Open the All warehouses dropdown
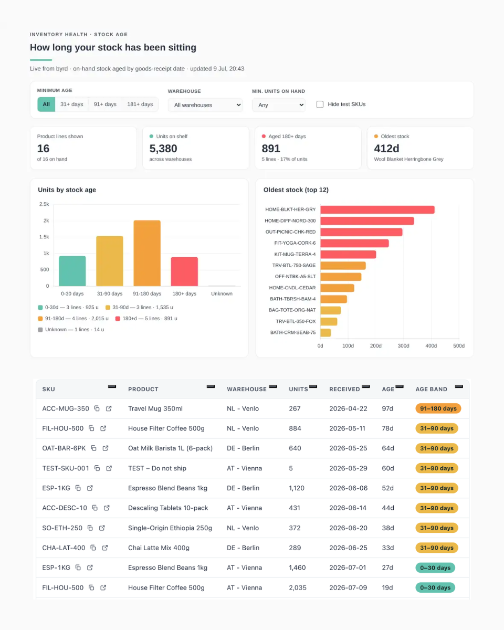 205,105
